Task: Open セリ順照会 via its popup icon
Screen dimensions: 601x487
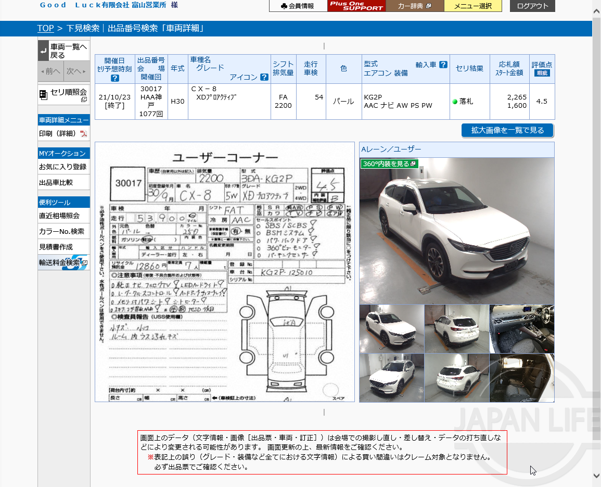Action: (85, 99)
